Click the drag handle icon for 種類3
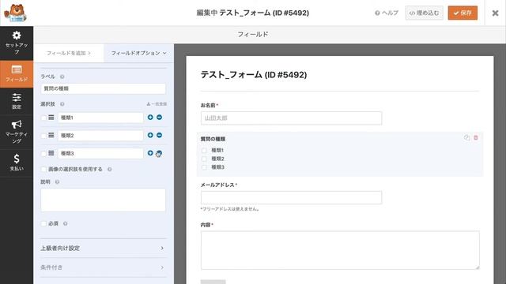This screenshot has height=284, width=506. coord(51,153)
